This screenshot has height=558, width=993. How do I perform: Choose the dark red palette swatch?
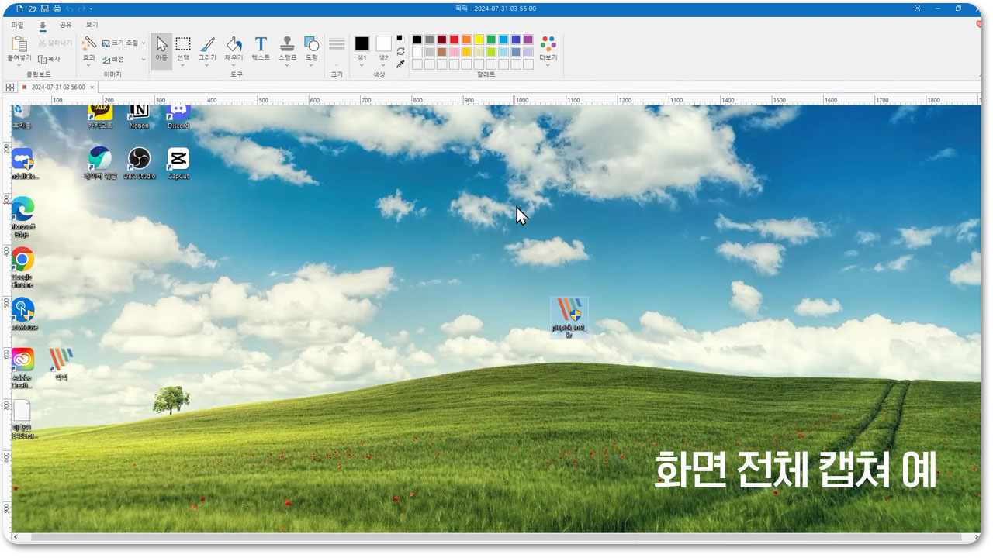click(441, 40)
